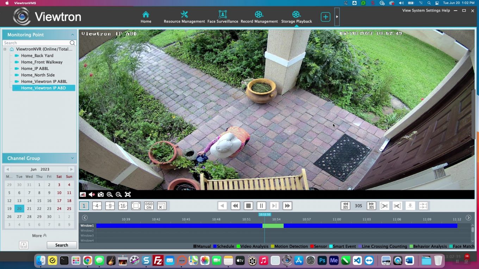Enable the 4-window split view
The image size is (479, 269).
[x=97, y=206]
